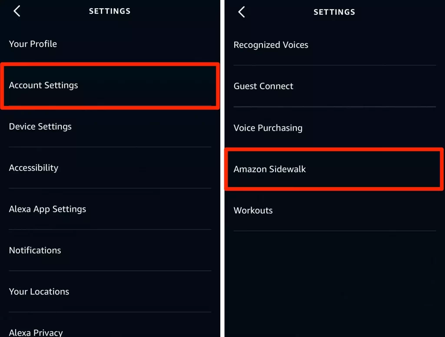Screen dimensions: 445x337
Task: Select the Notifications entry
Action: (x=35, y=250)
